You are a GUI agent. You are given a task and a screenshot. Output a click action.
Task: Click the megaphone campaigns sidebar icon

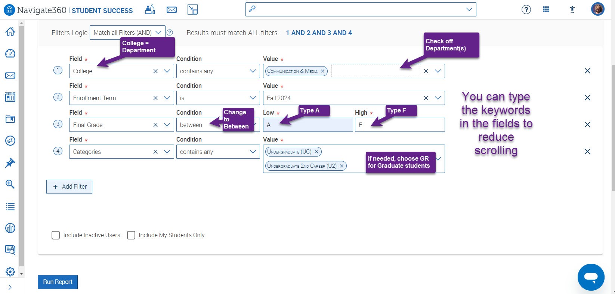coord(10,141)
